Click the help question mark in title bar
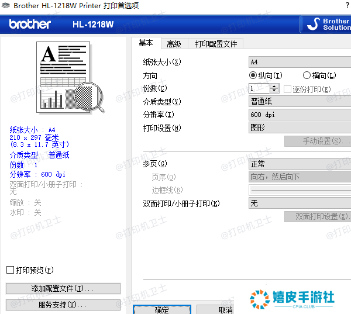Image resolution: width=351 pixels, height=314 pixels. [347, 5]
